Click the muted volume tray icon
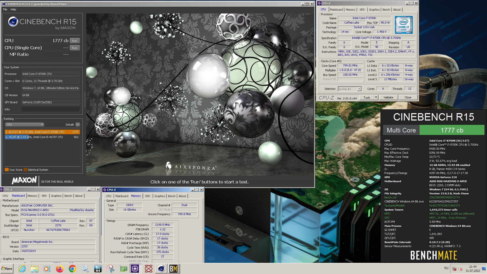Screen dimensions: 487x274 [460, 268]
